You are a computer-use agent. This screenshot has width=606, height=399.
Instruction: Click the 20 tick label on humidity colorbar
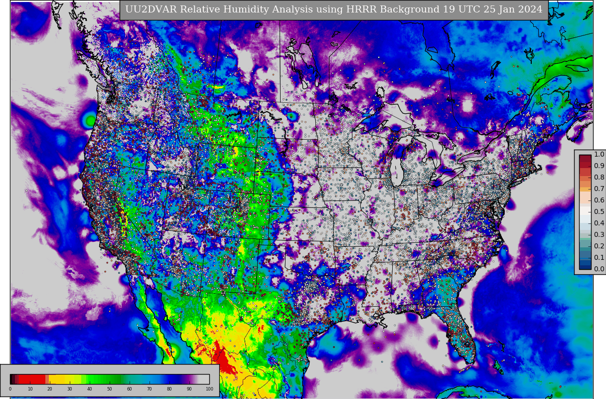point(50,389)
